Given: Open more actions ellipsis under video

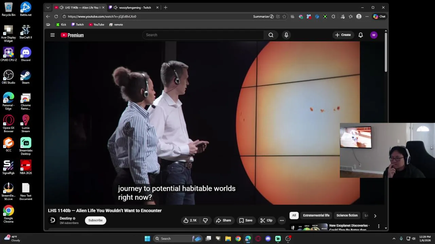Looking at the screenshot, I should point(282,220).
